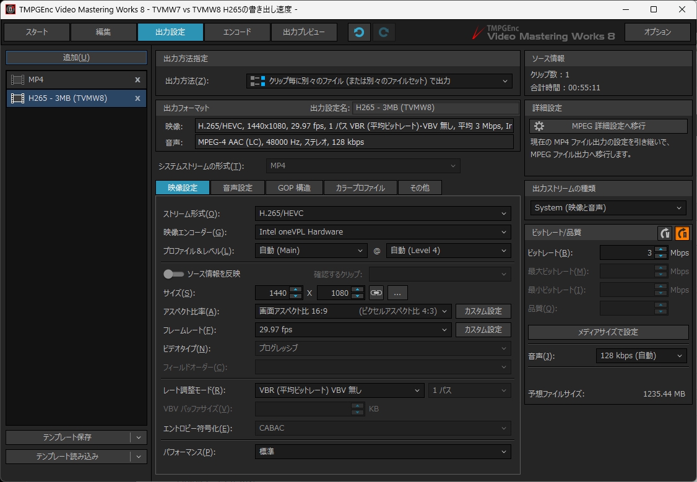This screenshot has width=697, height=482.
Task: Click the TMPGEnc app icon in title bar
Action: (x=11, y=9)
